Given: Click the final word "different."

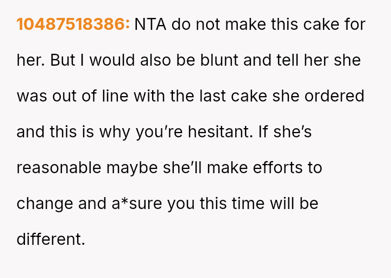Looking at the screenshot, I should (x=51, y=239).
